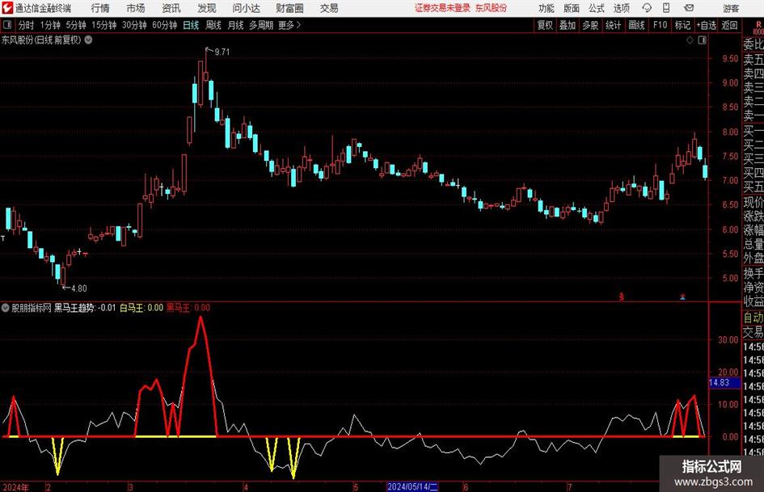Click the 标记 mark button
The image size is (764, 492).
pos(682,25)
